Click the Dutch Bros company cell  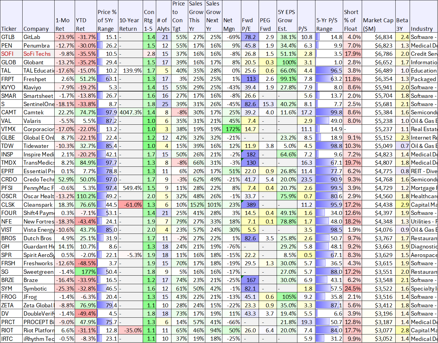pyautogui.click(x=38, y=238)
